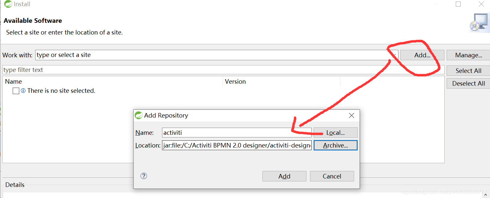490x198 pixels.
Task: Click Deselect All button
Action: point(468,83)
